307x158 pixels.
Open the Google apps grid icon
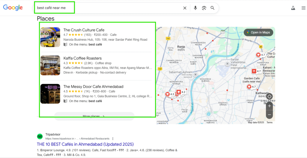click(303, 8)
